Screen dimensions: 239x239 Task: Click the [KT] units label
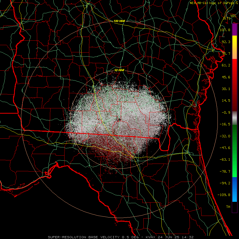[x=227, y=18]
